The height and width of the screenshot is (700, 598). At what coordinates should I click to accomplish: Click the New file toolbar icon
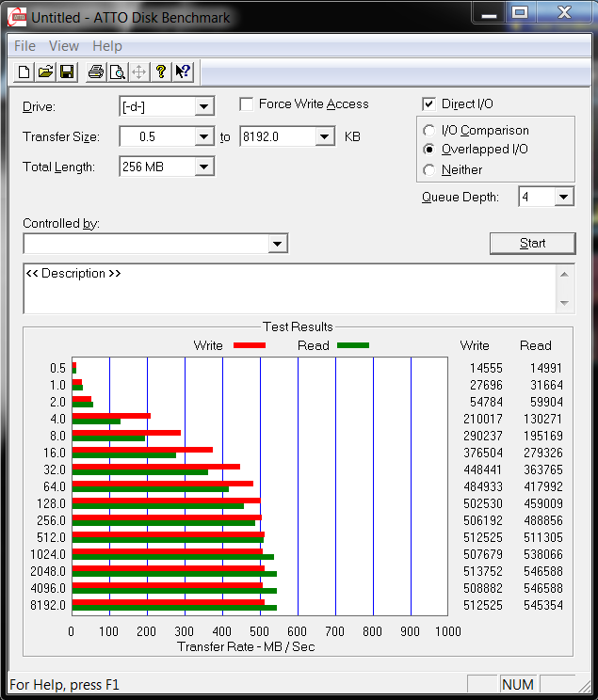pos(24,72)
